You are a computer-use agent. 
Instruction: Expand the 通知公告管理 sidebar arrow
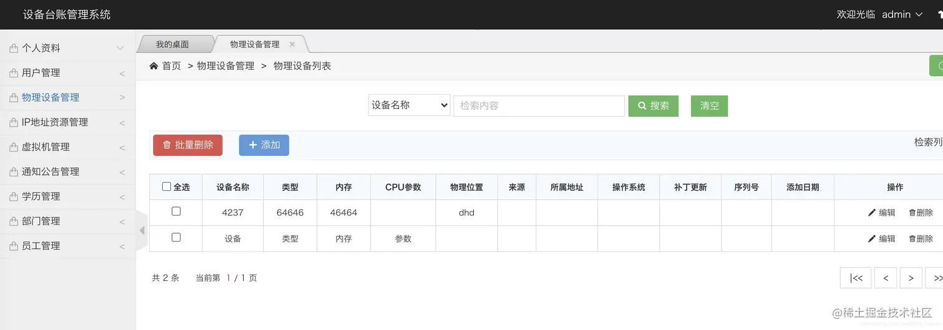tap(122, 172)
